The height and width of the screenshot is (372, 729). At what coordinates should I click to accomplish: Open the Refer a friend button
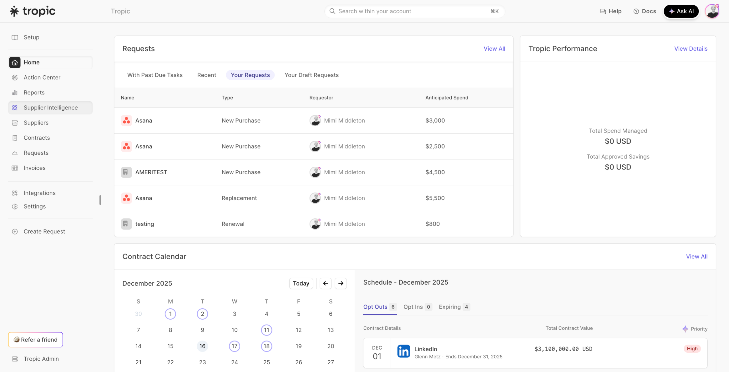[x=36, y=340]
